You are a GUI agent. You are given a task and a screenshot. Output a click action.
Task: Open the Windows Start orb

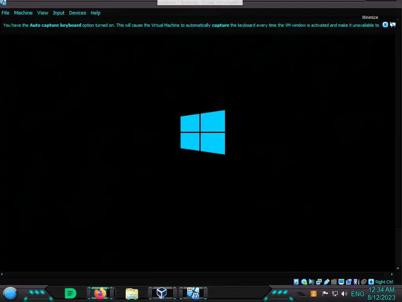[x=10, y=293]
